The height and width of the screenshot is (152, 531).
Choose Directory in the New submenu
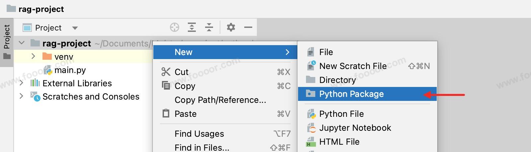click(337, 80)
